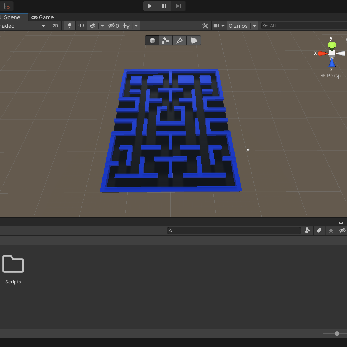Switch to the Scene tab
Screen dimensions: 347x347
pos(12,17)
